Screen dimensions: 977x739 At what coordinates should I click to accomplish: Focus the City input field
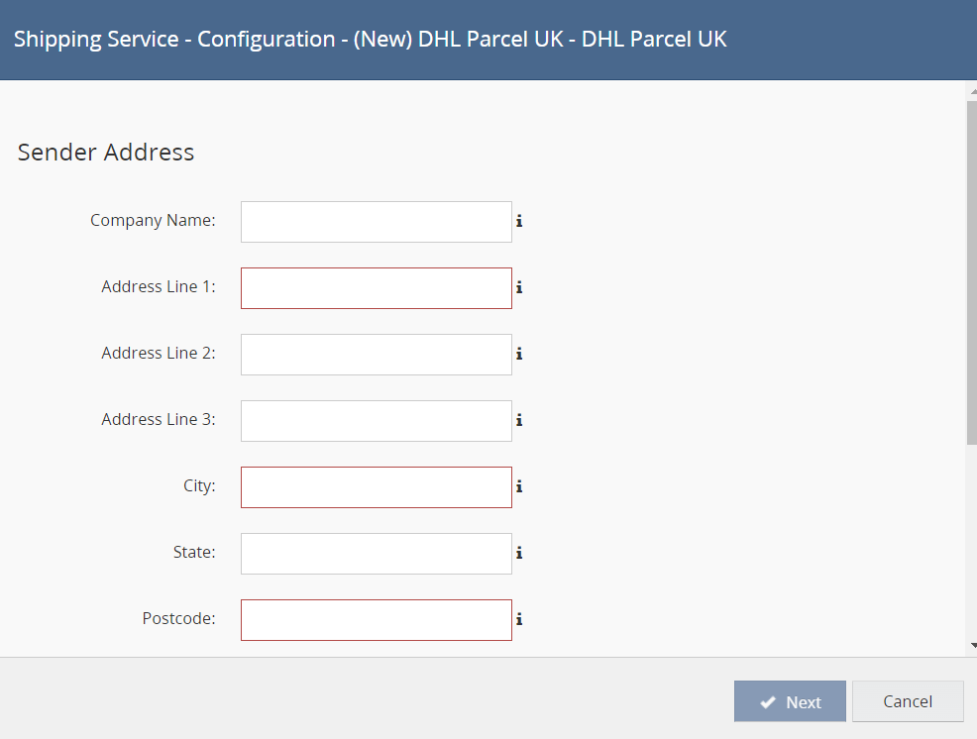click(377, 487)
